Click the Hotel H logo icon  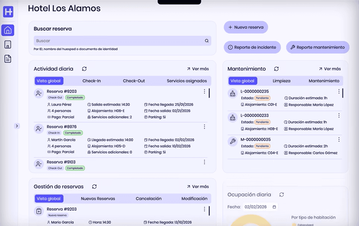tap(8, 12)
